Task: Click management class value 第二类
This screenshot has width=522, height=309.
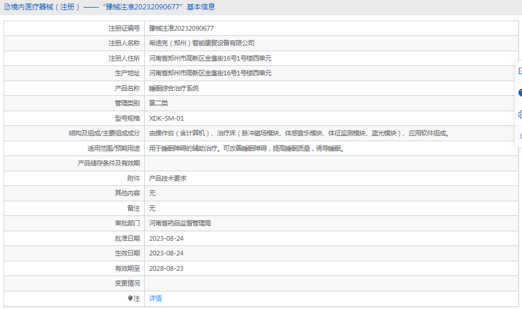Action: pos(158,103)
